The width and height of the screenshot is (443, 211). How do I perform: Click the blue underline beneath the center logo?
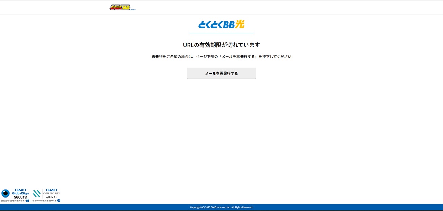[x=221, y=33]
